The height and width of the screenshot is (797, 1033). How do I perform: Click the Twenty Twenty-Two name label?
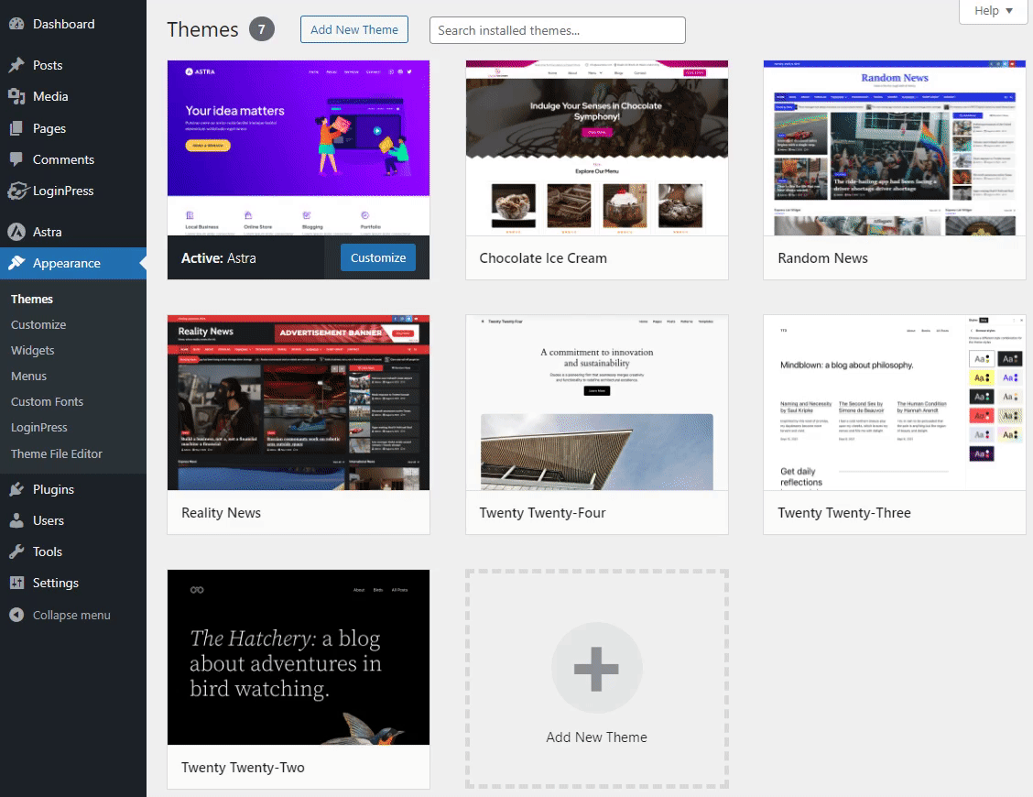coord(243,768)
